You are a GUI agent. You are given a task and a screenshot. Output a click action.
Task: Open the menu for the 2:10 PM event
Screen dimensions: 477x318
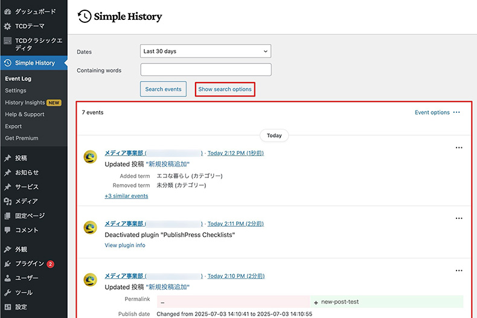tap(459, 270)
